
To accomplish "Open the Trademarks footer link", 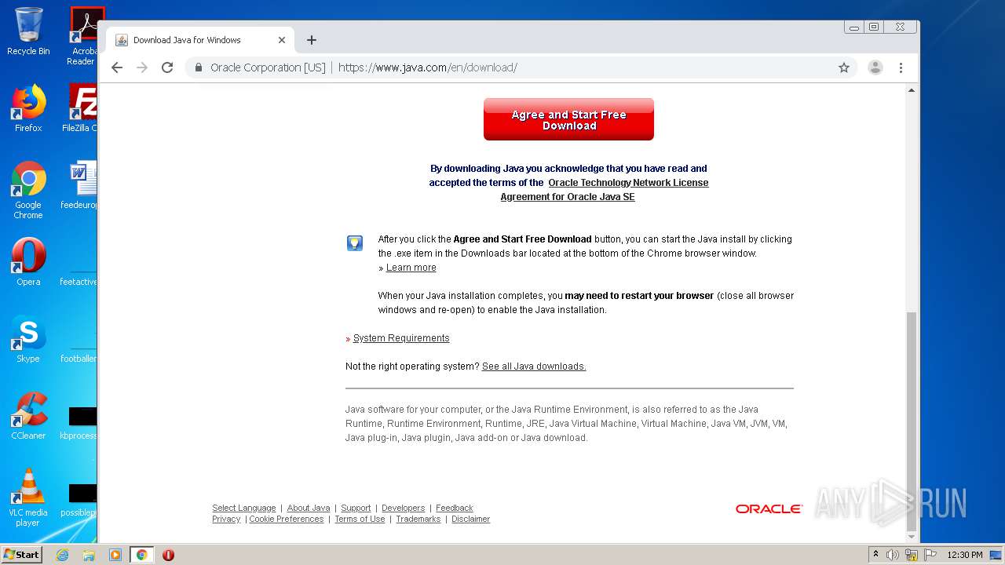I will [x=418, y=519].
